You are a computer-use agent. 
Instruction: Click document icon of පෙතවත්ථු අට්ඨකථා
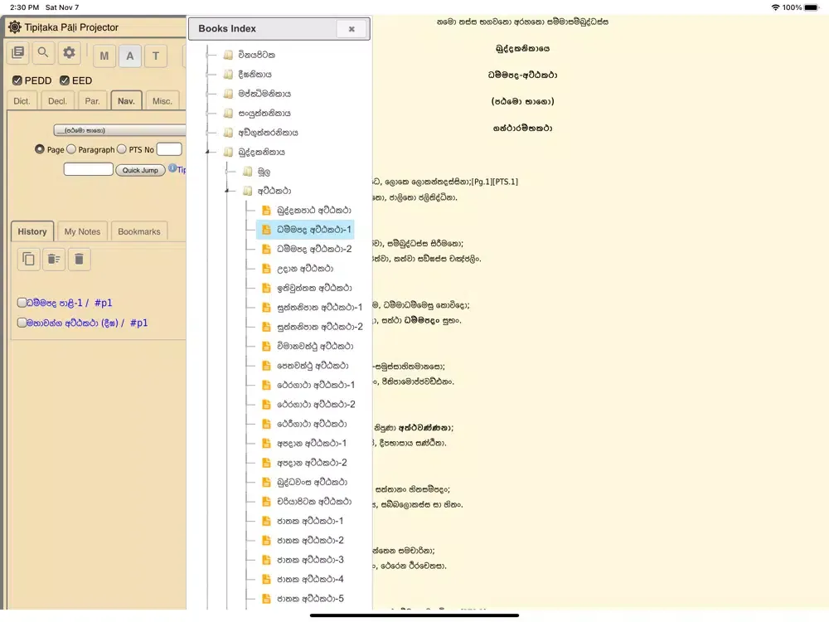266,366
